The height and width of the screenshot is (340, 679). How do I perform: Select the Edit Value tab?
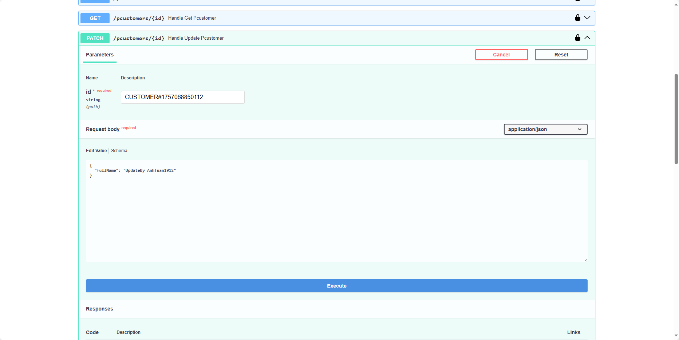click(x=96, y=151)
